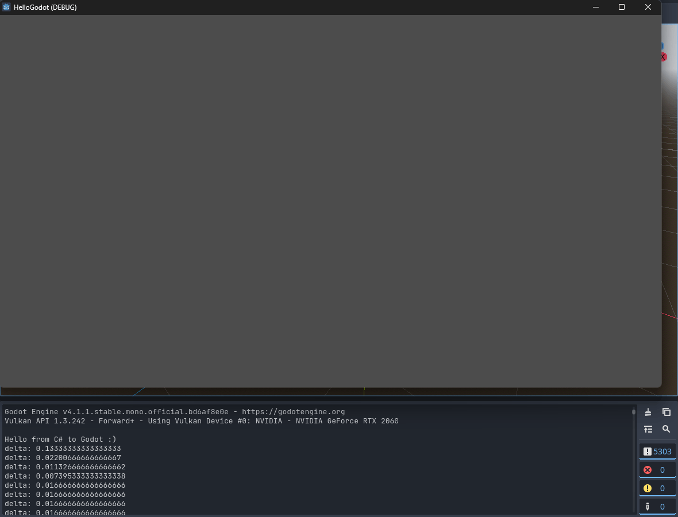Click the Godot Engine v4.1.1 version text
The height and width of the screenshot is (517, 678).
coord(116,412)
